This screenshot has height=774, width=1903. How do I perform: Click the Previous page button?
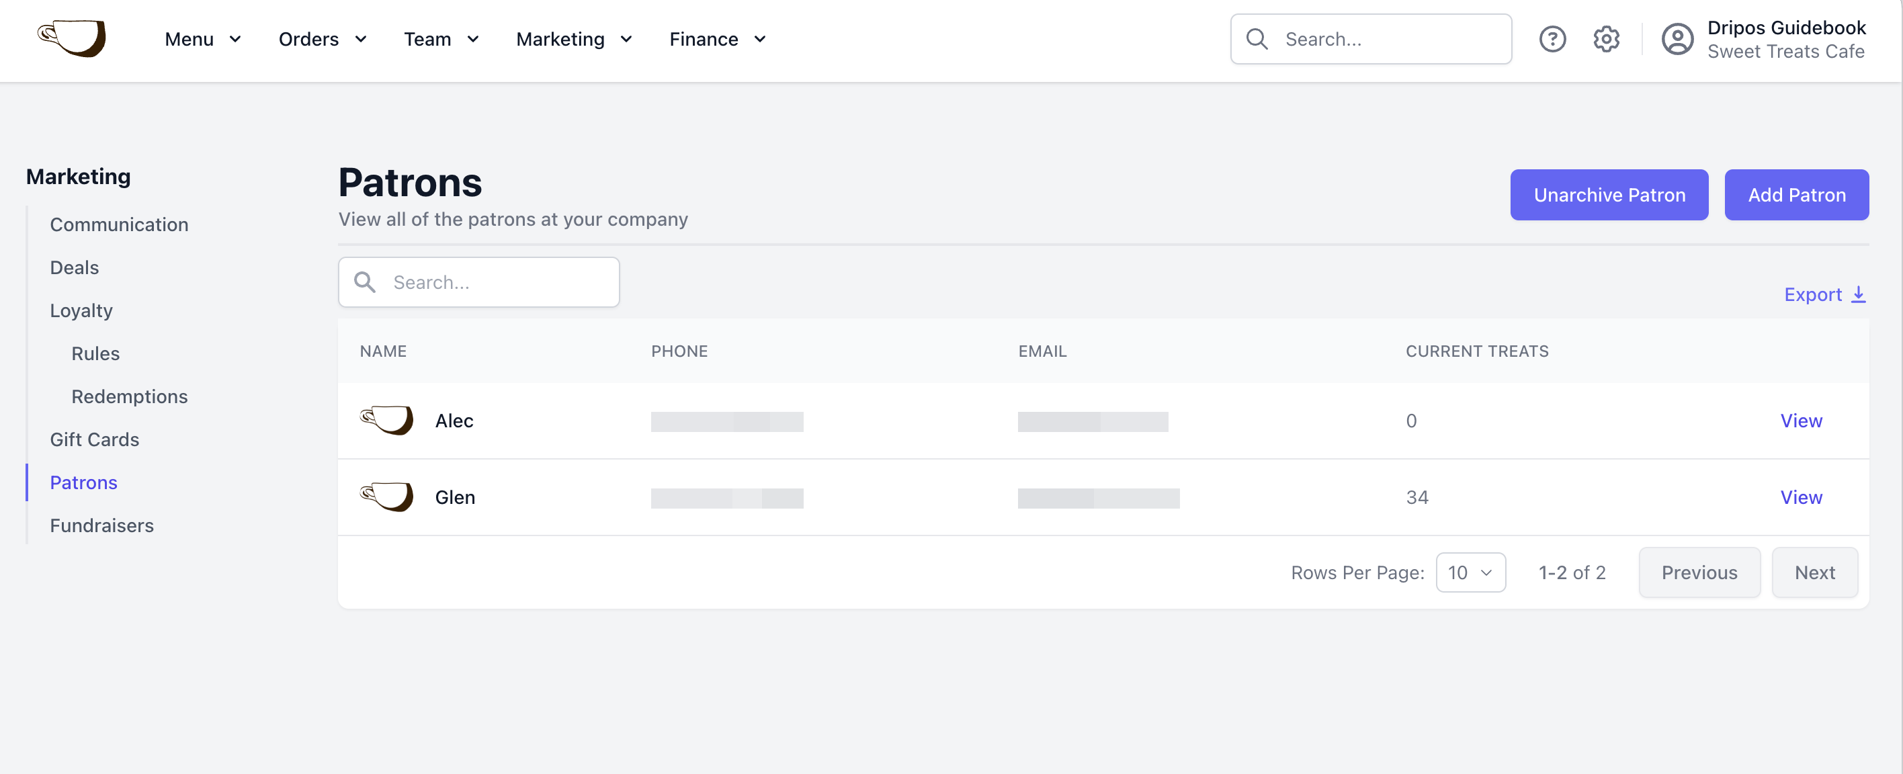pos(1699,572)
